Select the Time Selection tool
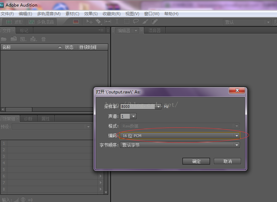Image resolution: width=277 pixels, height=202 pixels. (x=117, y=21)
